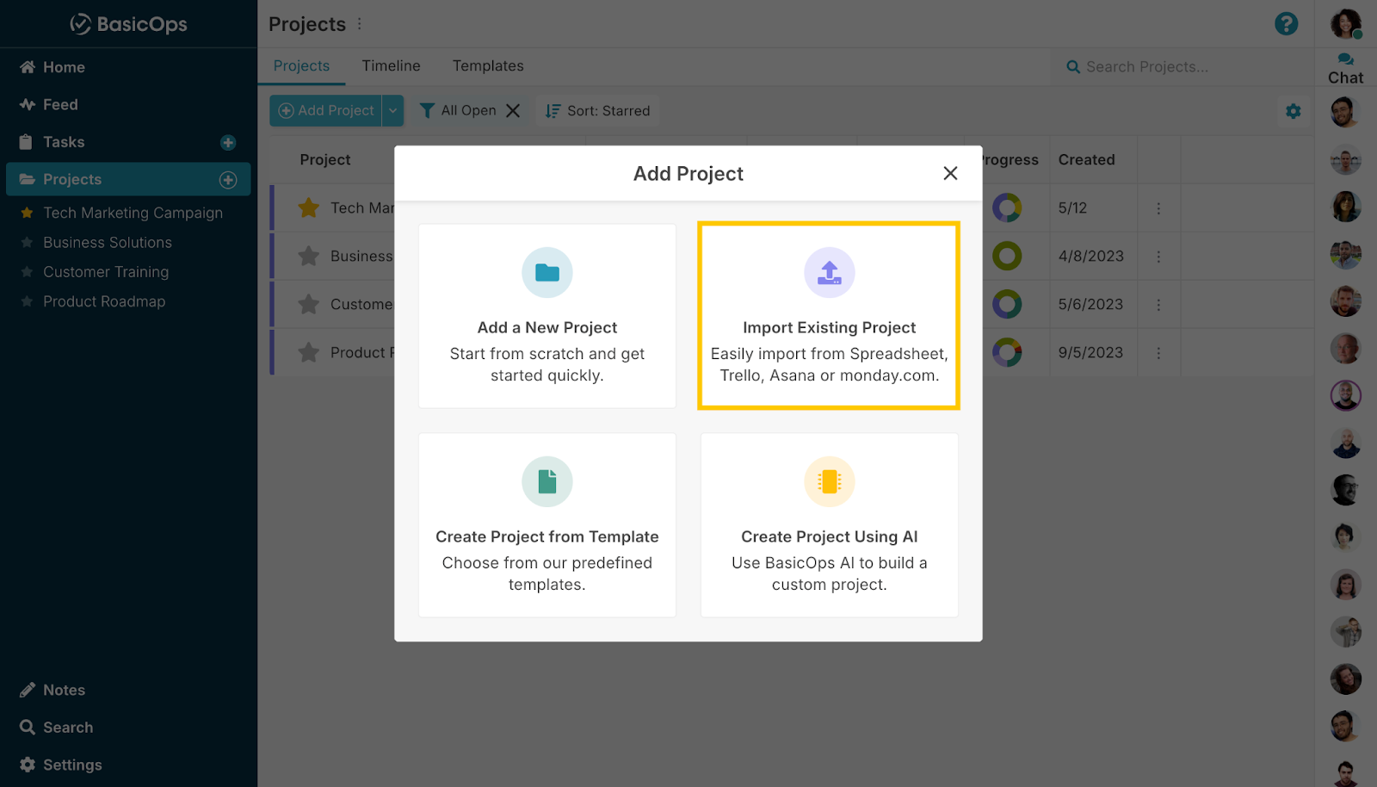Select Create Project Using AI
Viewport: 1377px width, 787px height.
(x=829, y=525)
